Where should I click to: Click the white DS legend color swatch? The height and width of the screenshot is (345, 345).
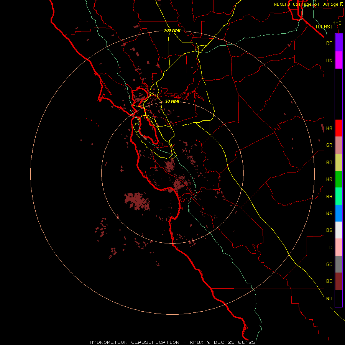click(x=338, y=230)
